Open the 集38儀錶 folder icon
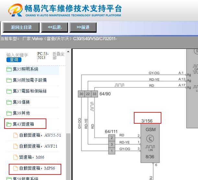The width and height of the screenshot is (198, 180). pos(9,102)
